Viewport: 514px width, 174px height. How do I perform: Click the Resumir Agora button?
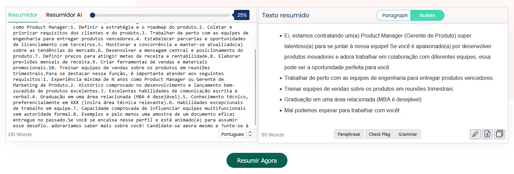coord(257,160)
